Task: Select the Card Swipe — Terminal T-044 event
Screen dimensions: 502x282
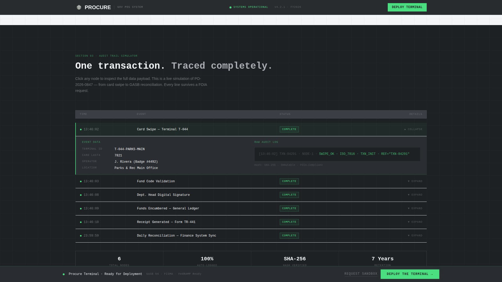Action: coord(162,129)
